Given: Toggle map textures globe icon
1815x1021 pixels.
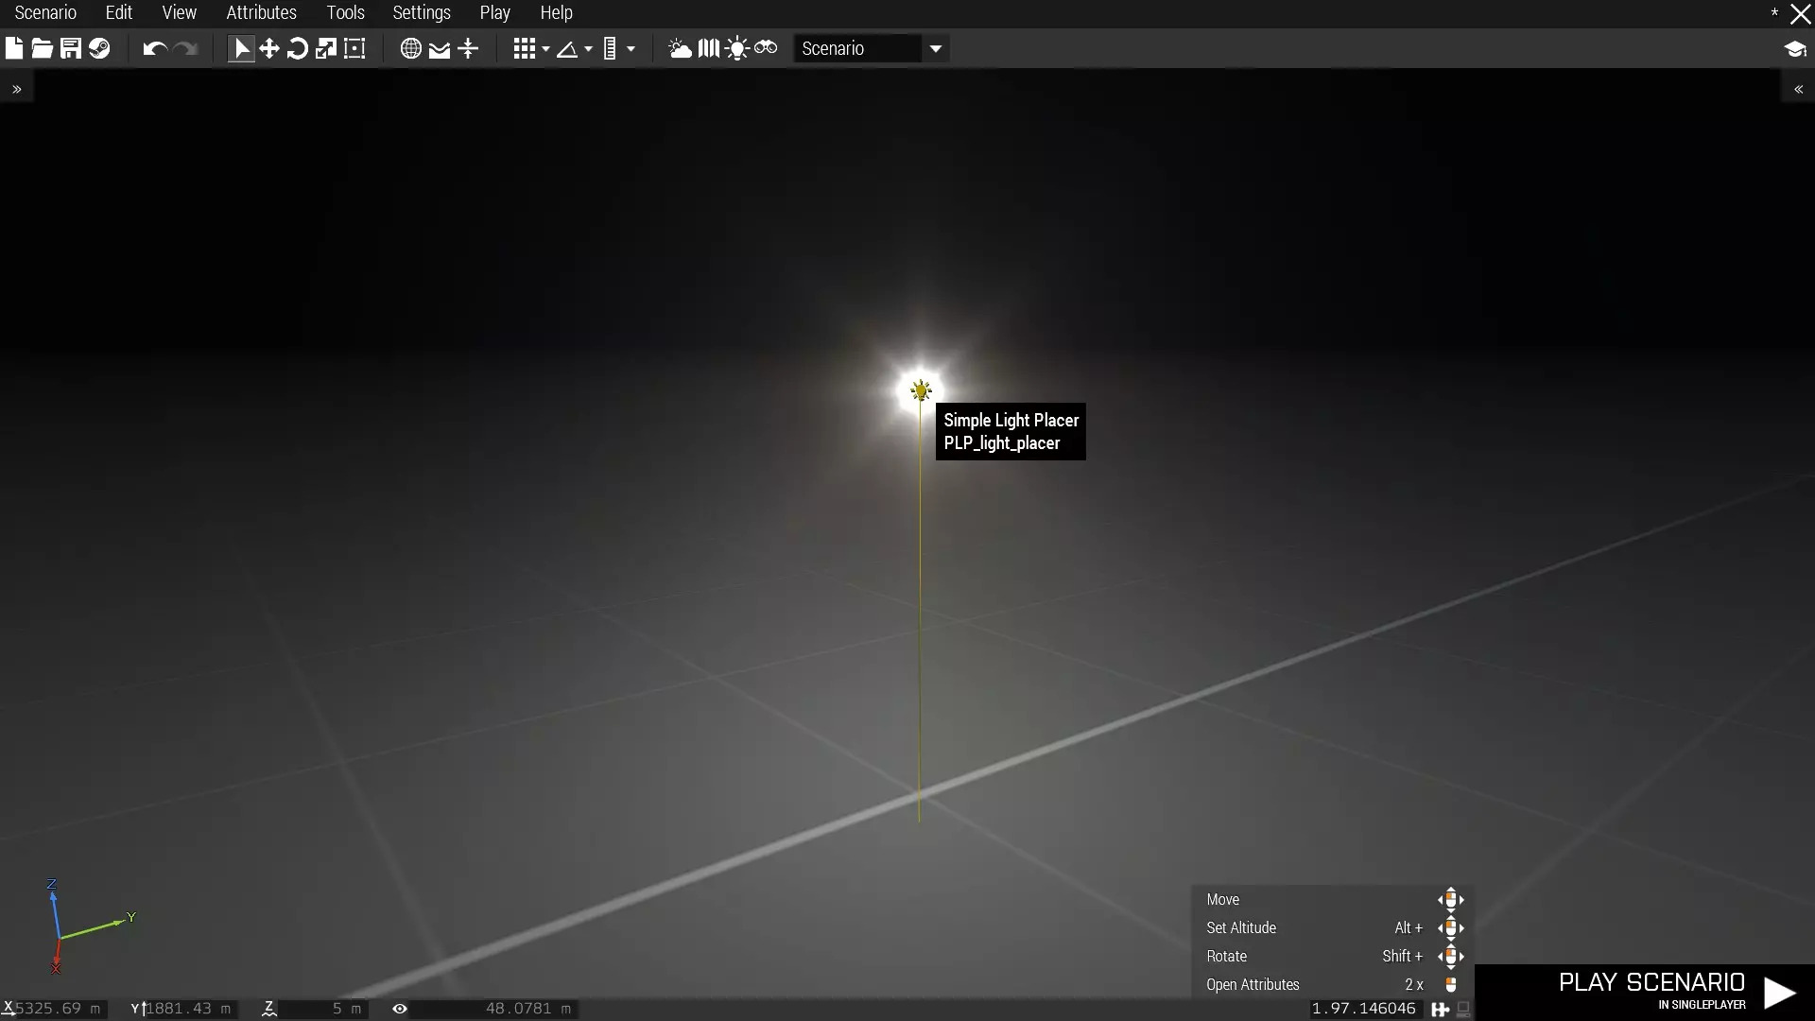Looking at the screenshot, I should [410, 49].
